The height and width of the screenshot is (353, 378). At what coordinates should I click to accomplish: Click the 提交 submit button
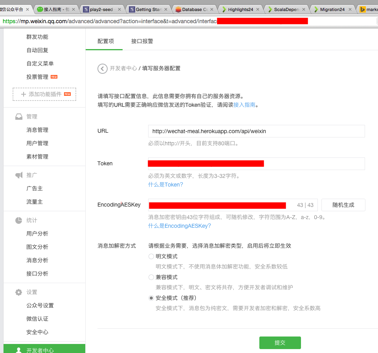[280, 343]
